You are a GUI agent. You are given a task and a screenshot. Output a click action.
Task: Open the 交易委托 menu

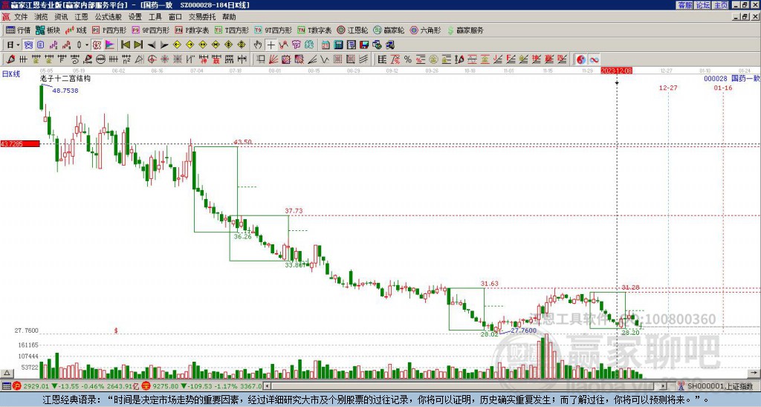click(202, 17)
